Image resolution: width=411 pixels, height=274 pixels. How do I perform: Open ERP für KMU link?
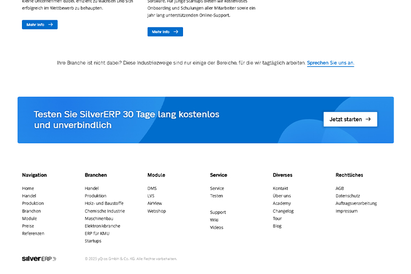tap(97, 233)
